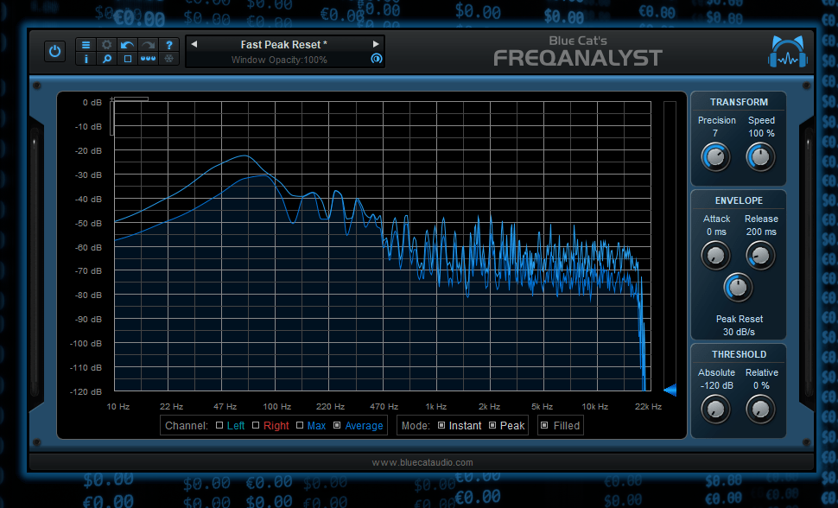This screenshot has height=508, width=838.
Task: Click the Mode: label
Action: [x=416, y=426]
